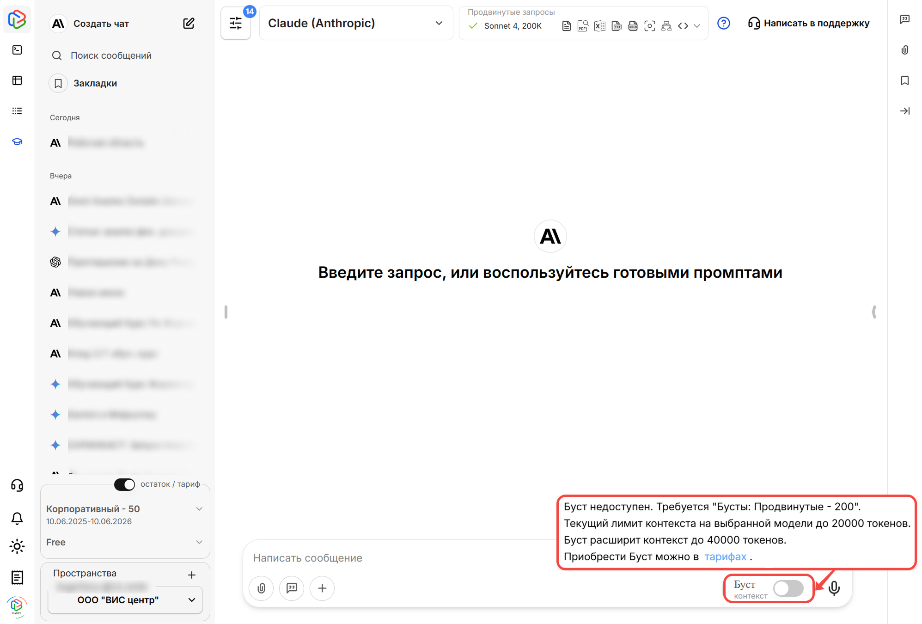
Task: Click the search magnifier icon
Action: click(x=57, y=55)
